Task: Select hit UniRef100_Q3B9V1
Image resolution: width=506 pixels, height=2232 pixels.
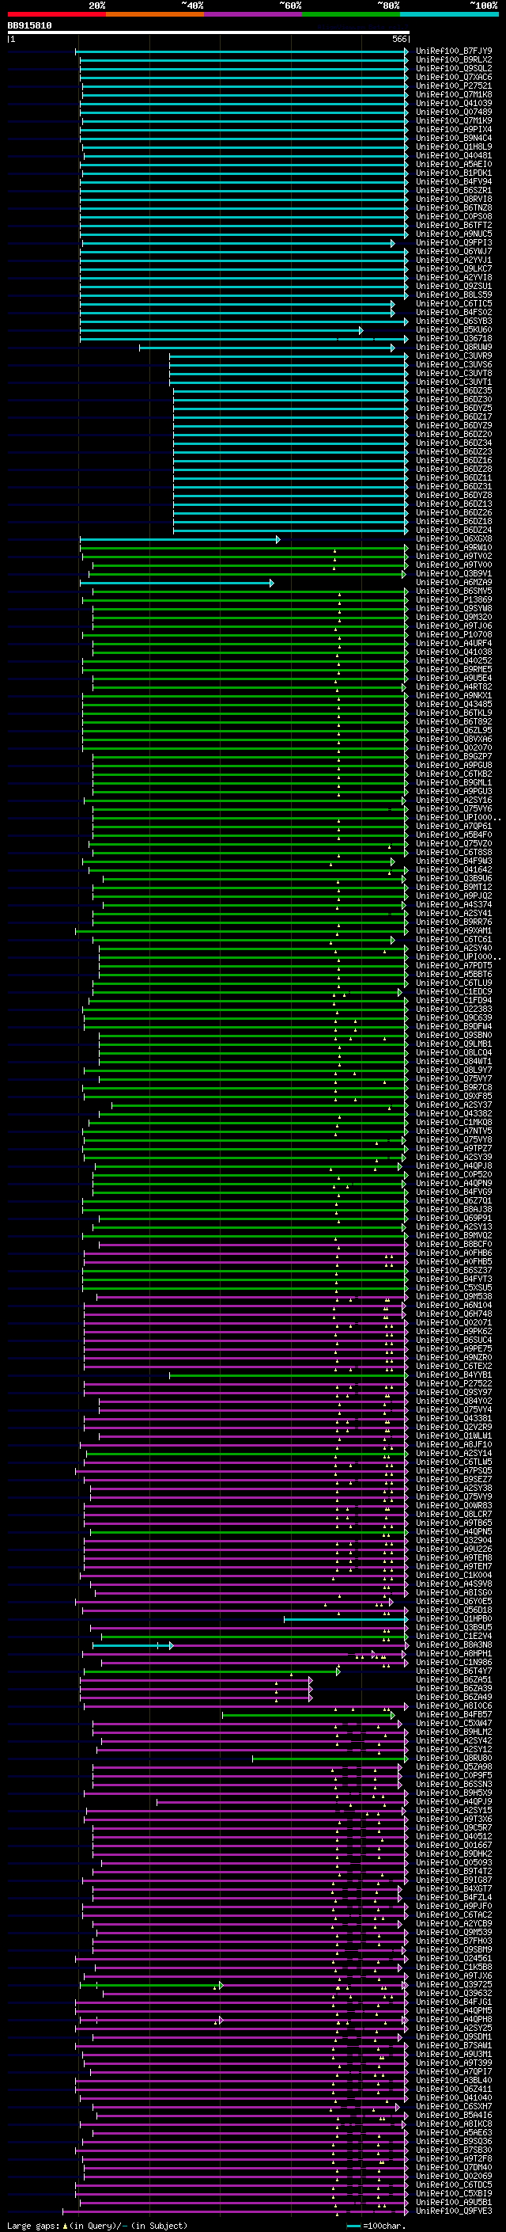Action: (454, 573)
